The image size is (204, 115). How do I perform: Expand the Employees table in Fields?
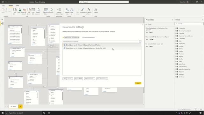tap(176, 44)
